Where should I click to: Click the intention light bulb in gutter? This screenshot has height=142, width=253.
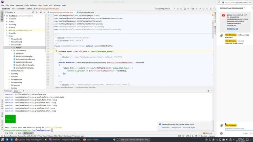(56, 51)
